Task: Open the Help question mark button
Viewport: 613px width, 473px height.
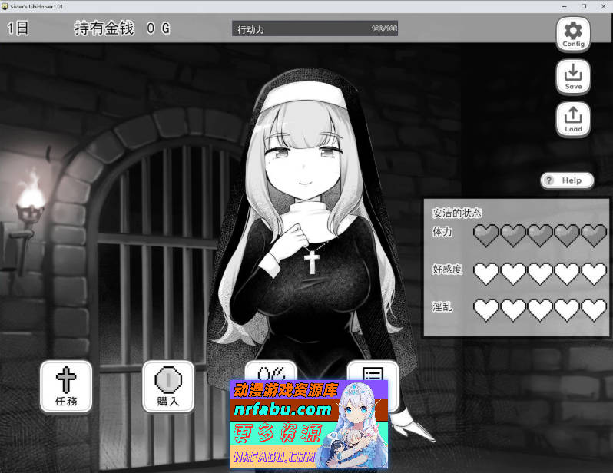Action: 567,180
